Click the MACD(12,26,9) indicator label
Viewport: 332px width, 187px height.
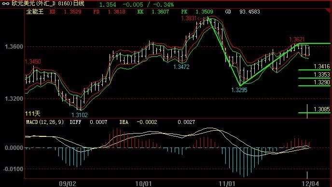[45, 122]
